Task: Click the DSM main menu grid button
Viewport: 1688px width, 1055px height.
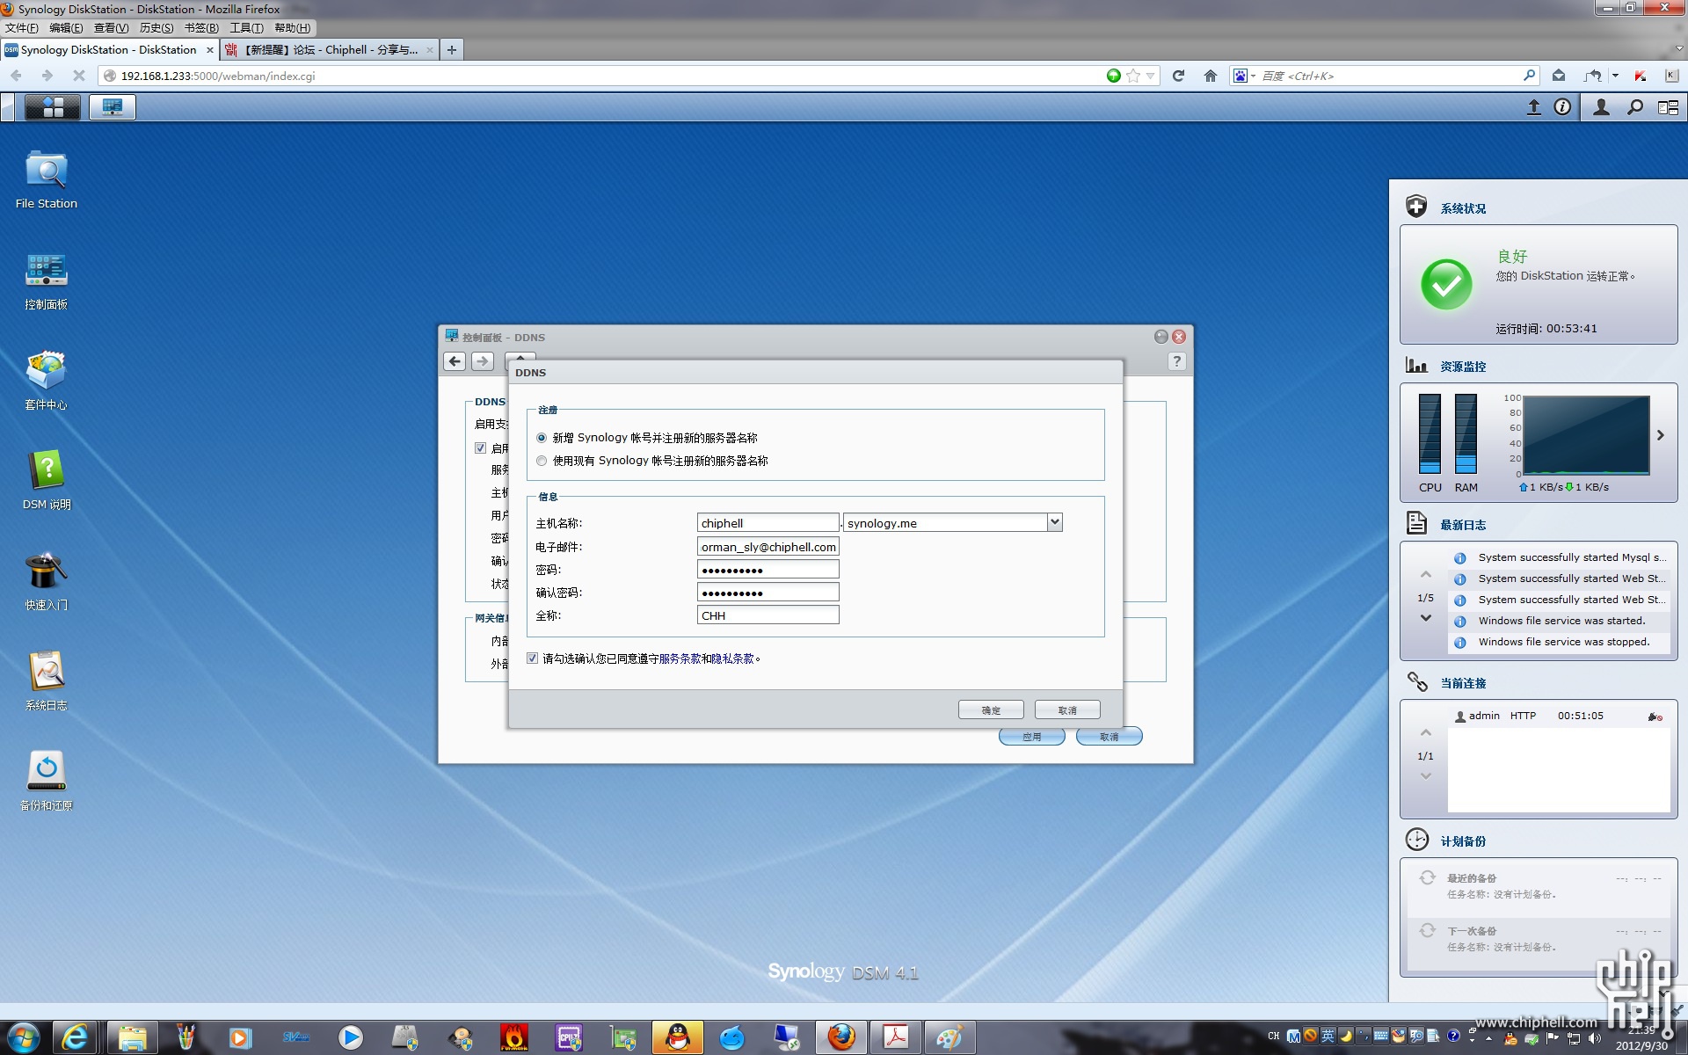Action: tap(53, 107)
